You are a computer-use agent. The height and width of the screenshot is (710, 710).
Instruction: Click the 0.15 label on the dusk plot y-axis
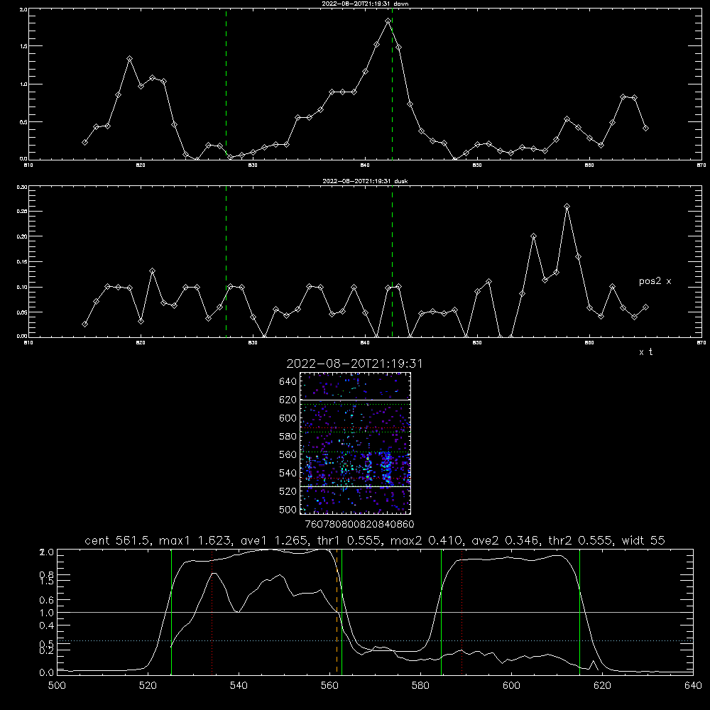coord(22,262)
